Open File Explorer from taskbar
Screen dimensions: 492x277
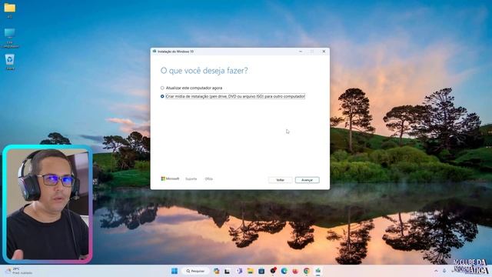pos(250,271)
